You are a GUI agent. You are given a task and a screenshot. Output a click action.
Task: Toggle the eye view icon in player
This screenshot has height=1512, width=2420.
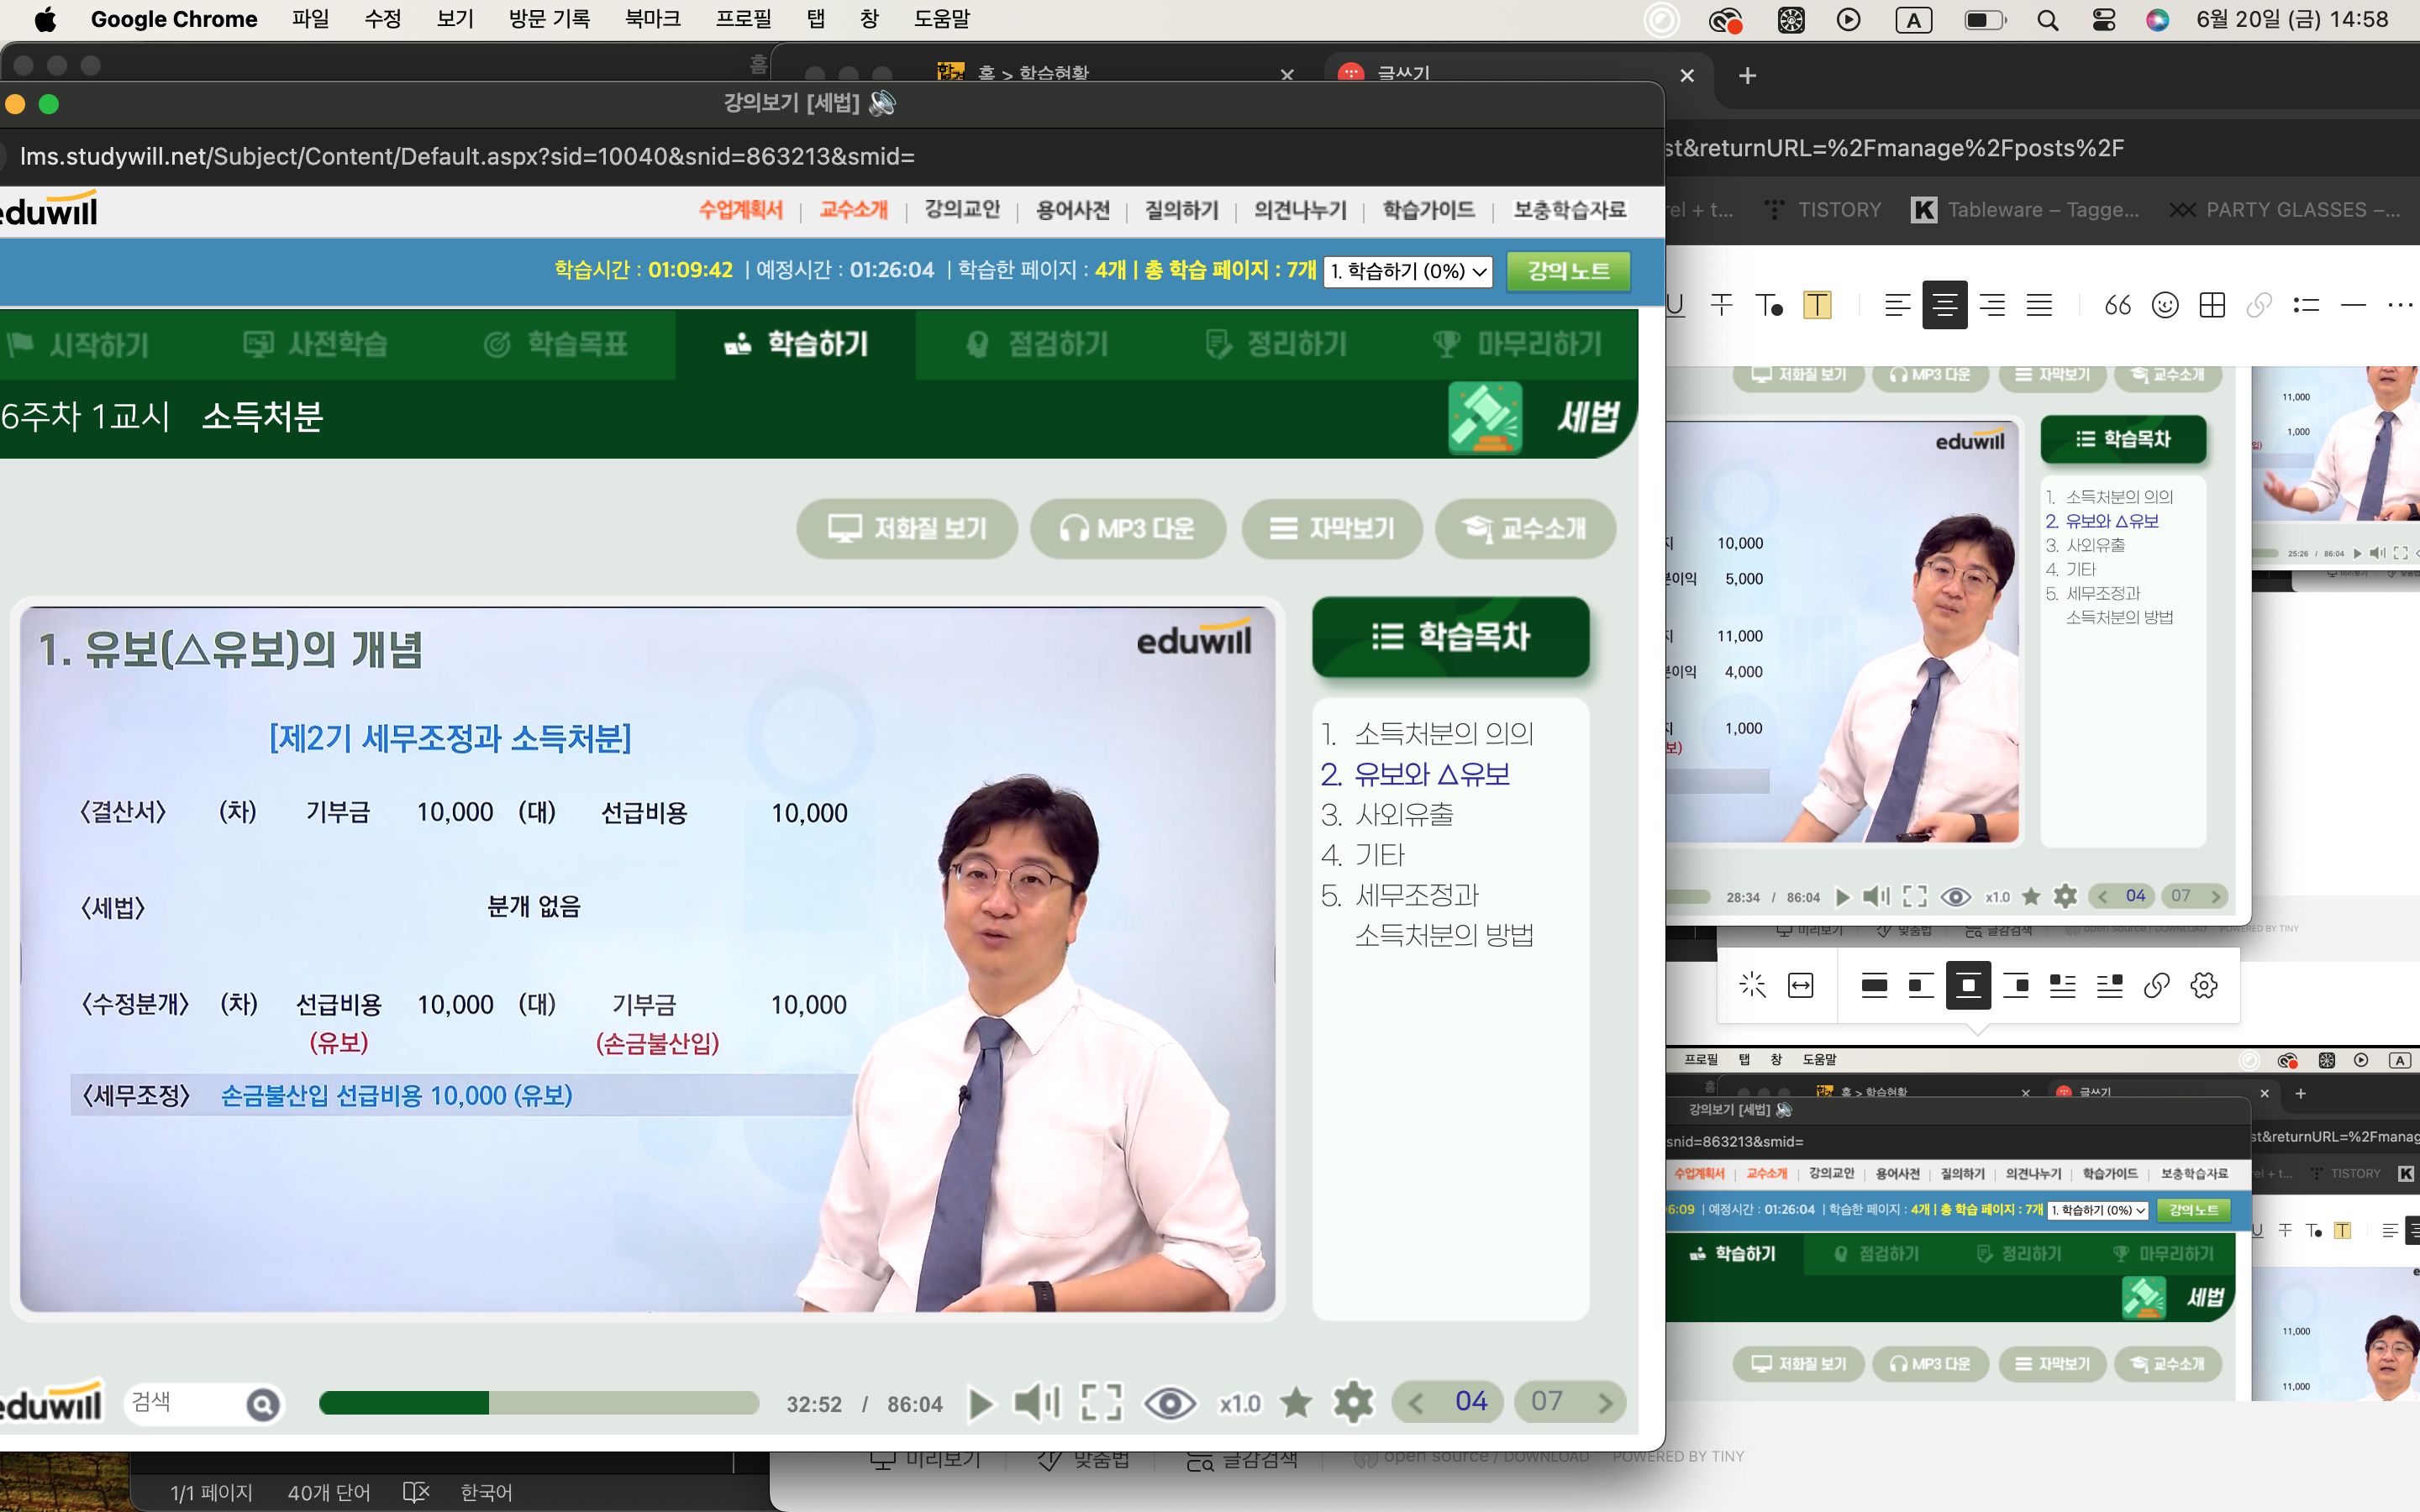click(1169, 1403)
